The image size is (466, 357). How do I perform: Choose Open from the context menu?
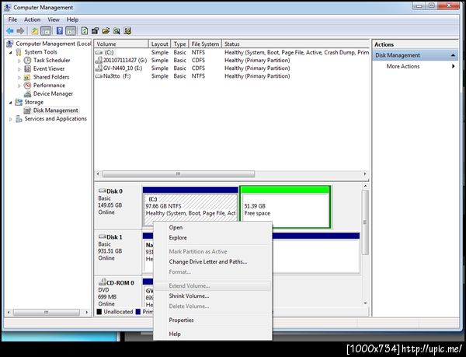click(x=213, y=228)
